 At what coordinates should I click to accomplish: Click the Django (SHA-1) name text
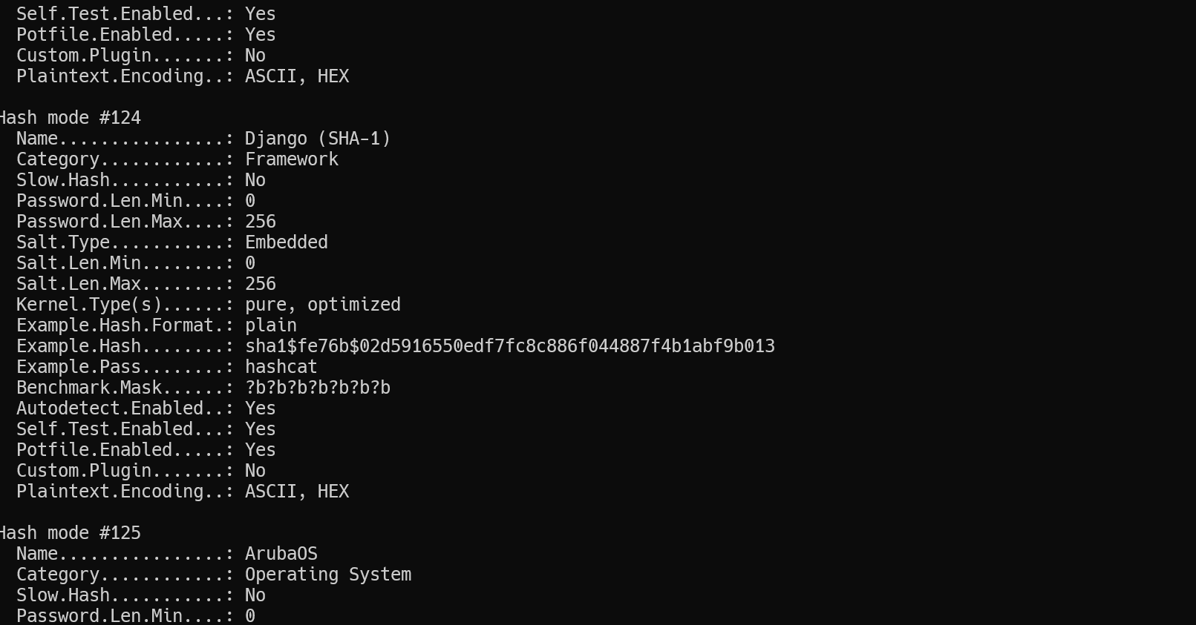[318, 139]
